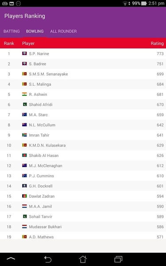
Task: Tap the South Africa flag beside Imran Tahir
Action: pyautogui.click(x=24, y=135)
